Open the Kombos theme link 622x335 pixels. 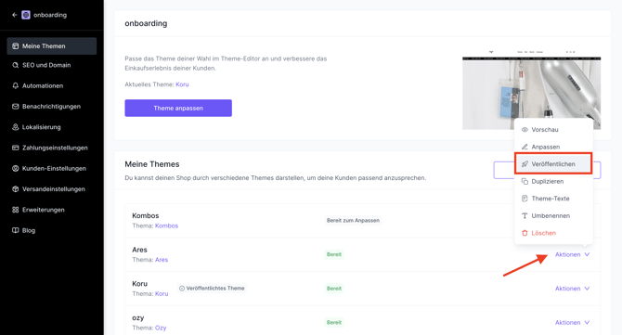click(x=166, y=225)
